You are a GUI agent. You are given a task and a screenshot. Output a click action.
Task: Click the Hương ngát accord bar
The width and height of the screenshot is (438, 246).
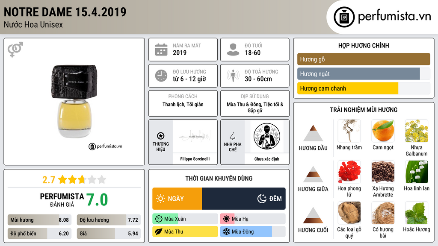point(364,74)
